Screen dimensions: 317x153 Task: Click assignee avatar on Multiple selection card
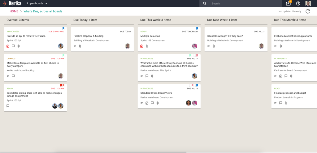[194, 46]
